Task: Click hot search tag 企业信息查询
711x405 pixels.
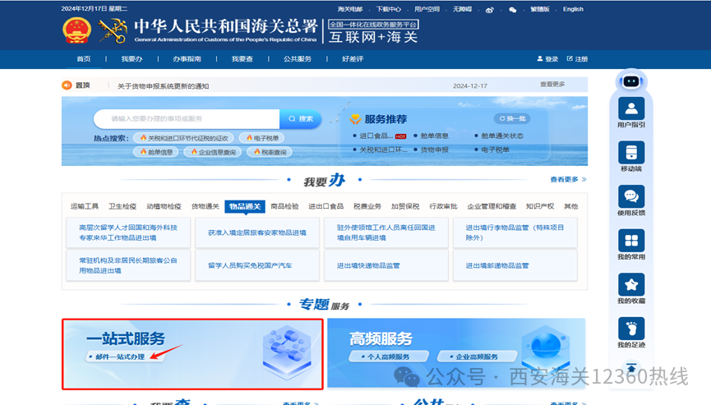Action: (x=213, y=152)
